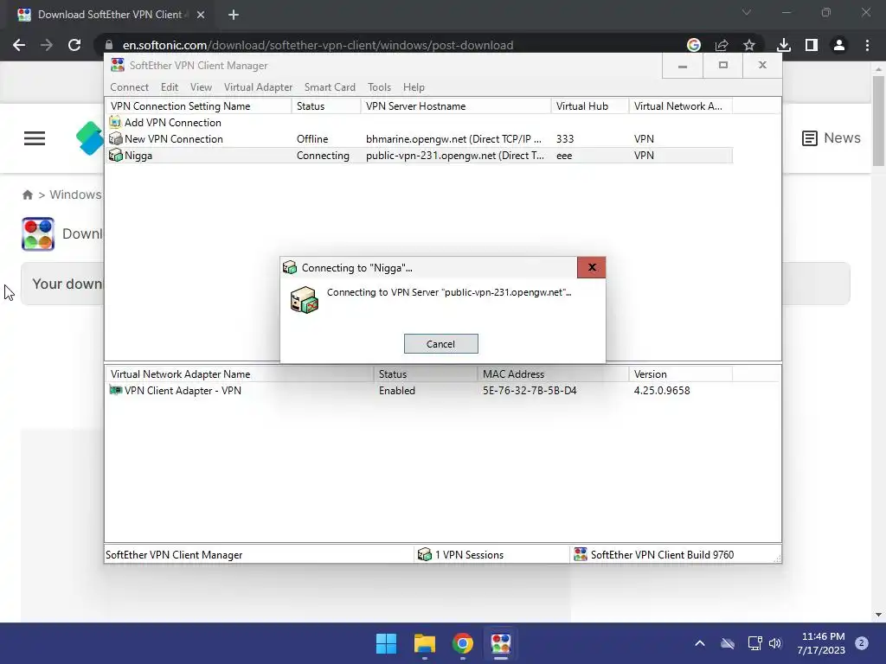Click the Offline status text
This screenshot has height=664, width=886.
(311, 139)
